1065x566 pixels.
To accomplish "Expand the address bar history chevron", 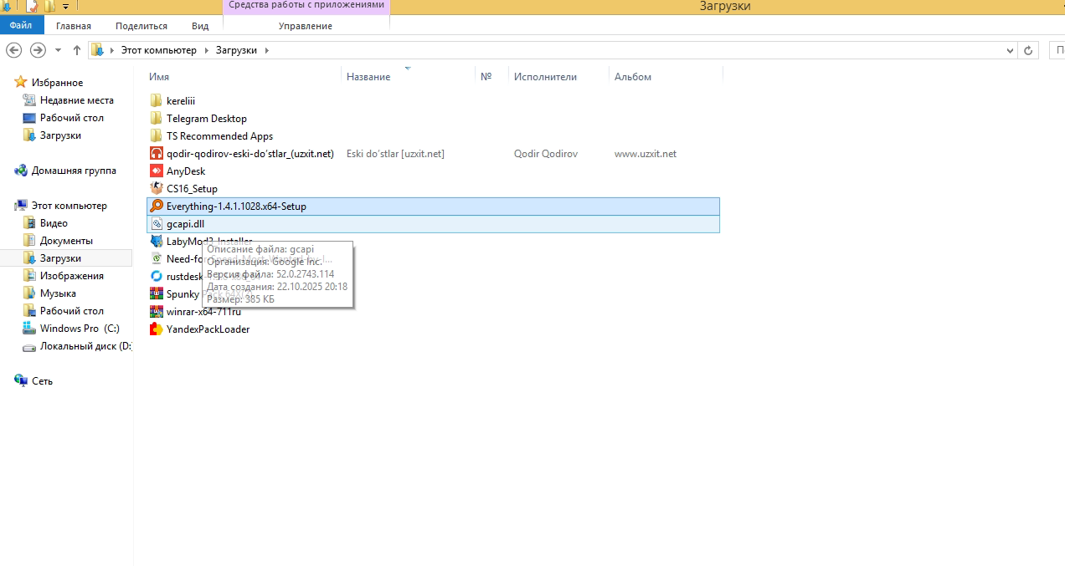I will coord(1009,50).
